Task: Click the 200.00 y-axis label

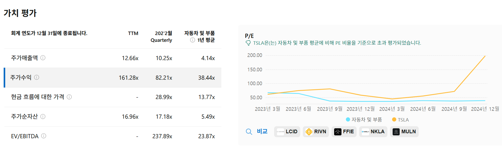Action: pyautogui.click(x=255, y=55)
